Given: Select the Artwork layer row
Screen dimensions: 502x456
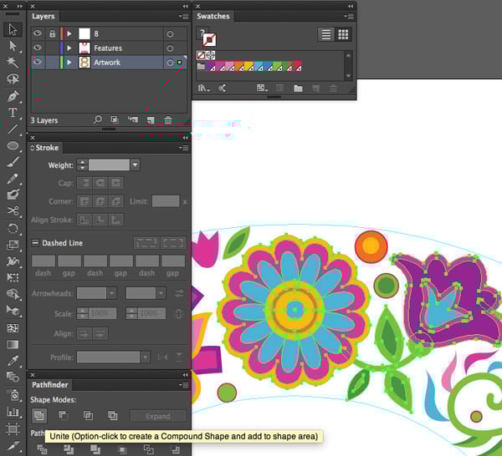Looking at the screenshot, I should click(109, 63).
